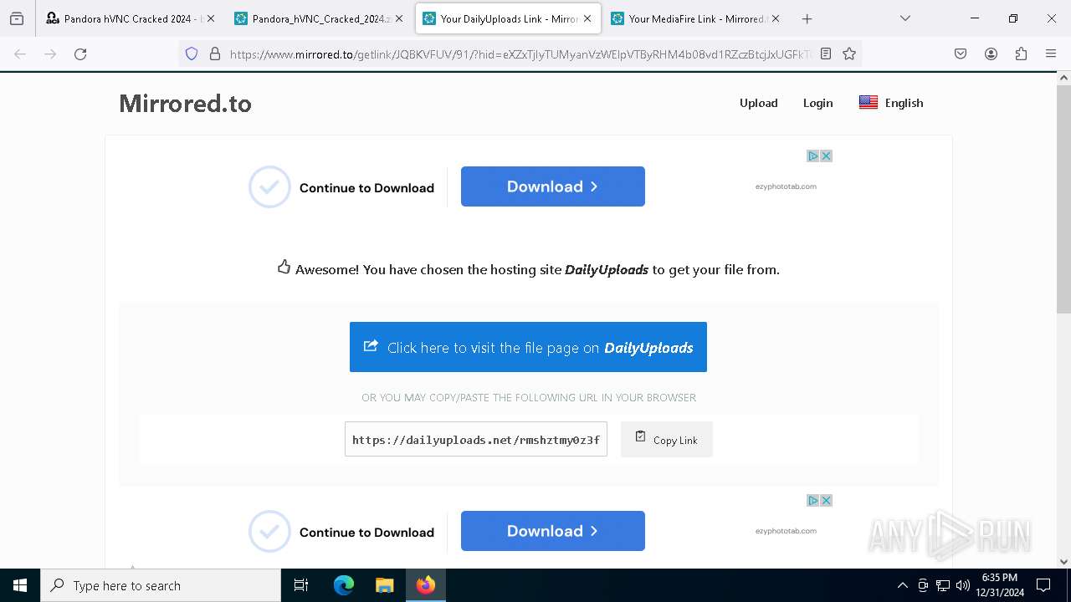1071x602 pixels.
Task: Click the US flag icon
Action: click(x=869, y=103)
